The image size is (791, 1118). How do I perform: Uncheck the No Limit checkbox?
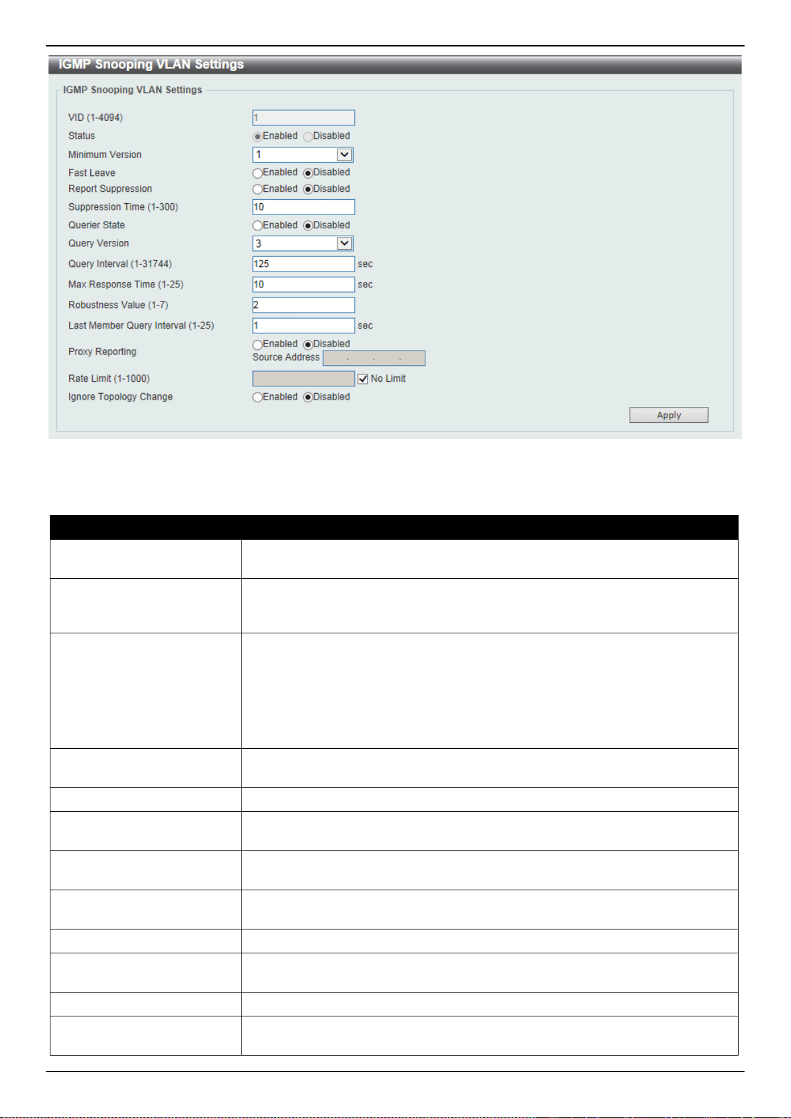[x=362, y=379]
